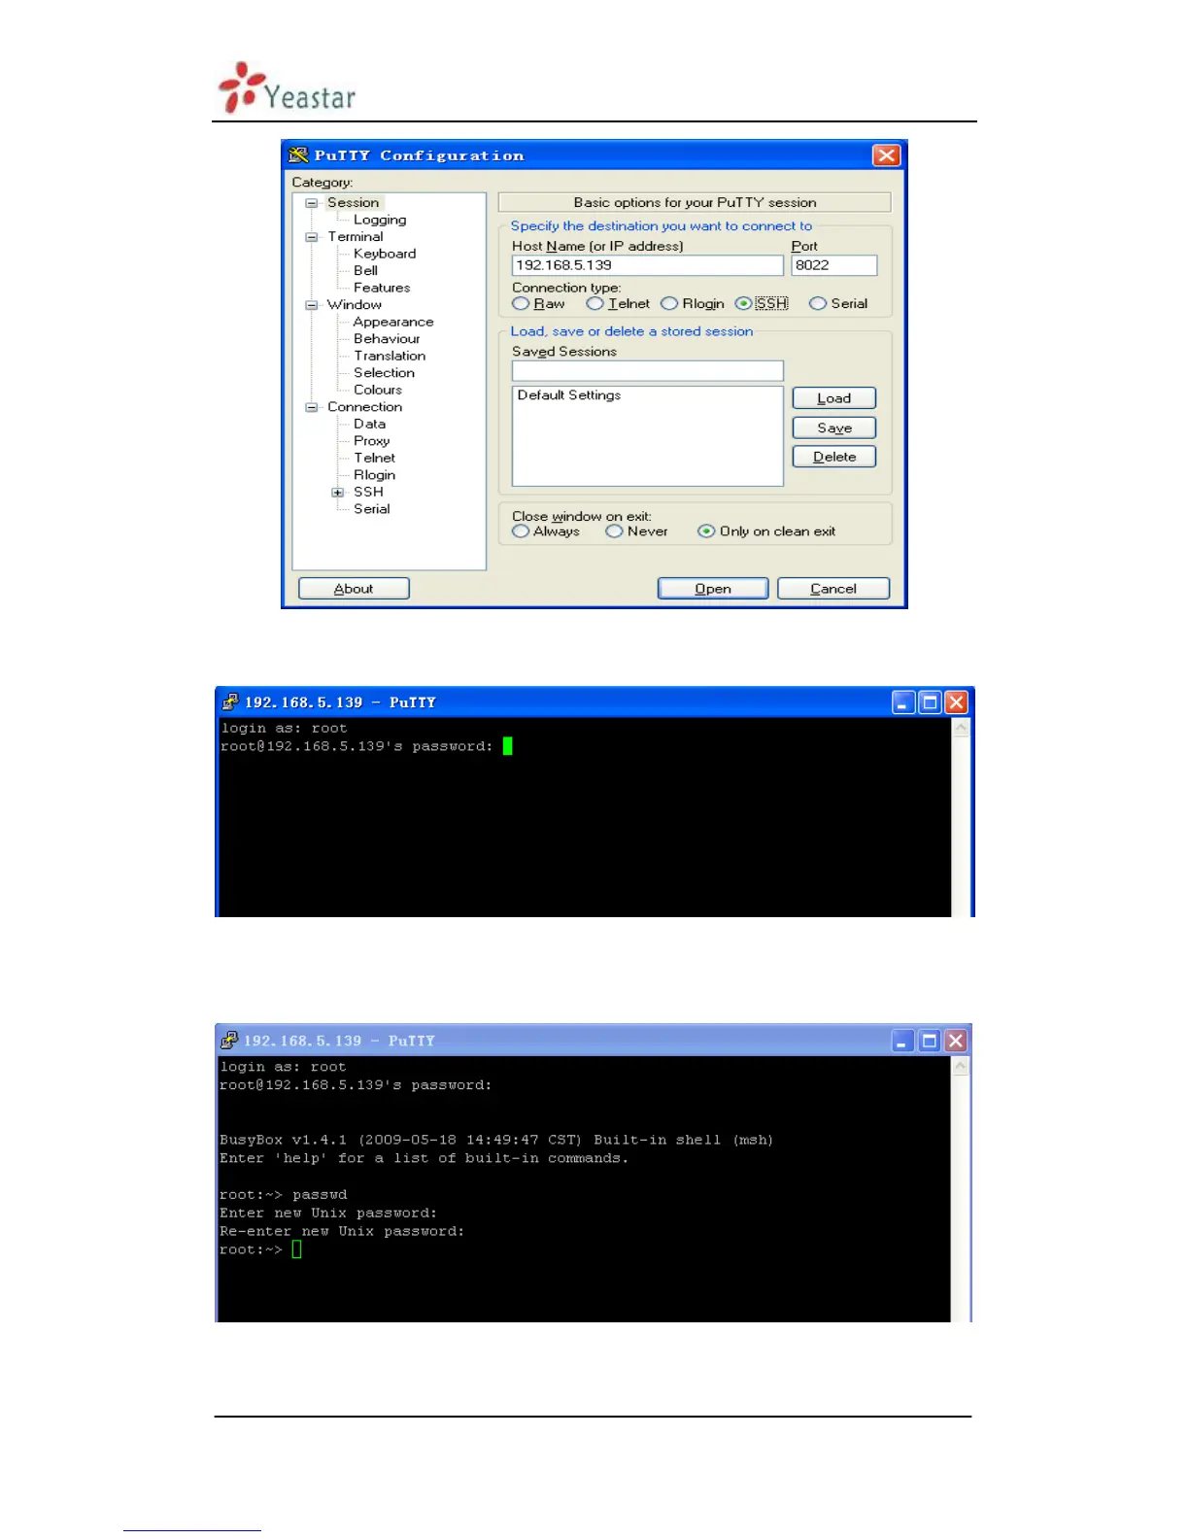Viewport: 1189px width, 1539px height.
Task: Click the Saved Sessions name field
Action: pos(647,370)
